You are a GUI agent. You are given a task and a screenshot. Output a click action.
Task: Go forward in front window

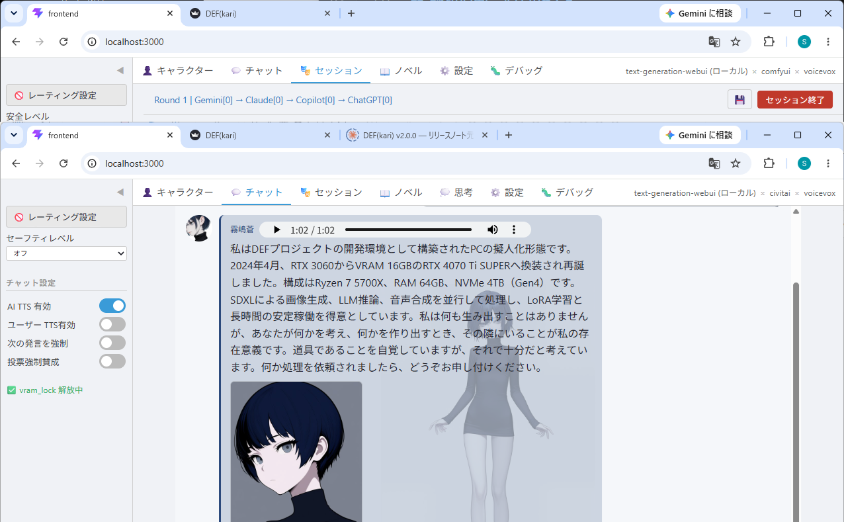point(40,163)
